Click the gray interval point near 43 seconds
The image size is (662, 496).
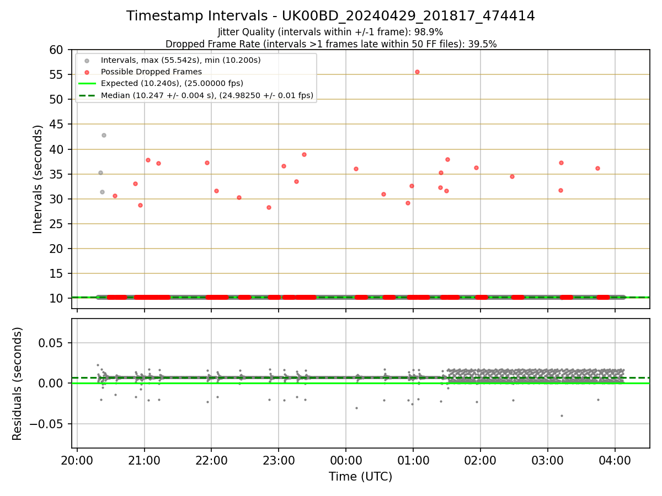coord(104,135)
